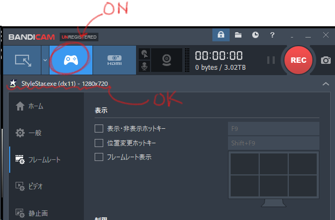Select the フレームレート tab
335x220 pixels.
(x=47, y=160)
